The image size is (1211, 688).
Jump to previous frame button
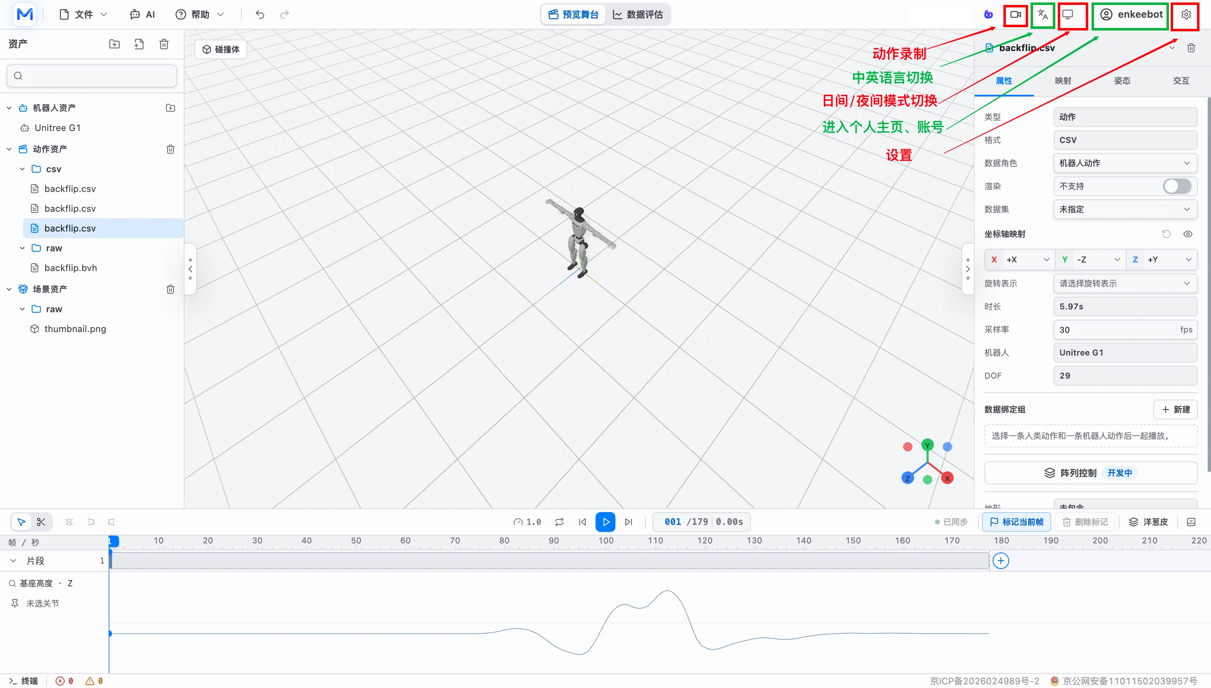pyautogui.click(x=582, y=522)
